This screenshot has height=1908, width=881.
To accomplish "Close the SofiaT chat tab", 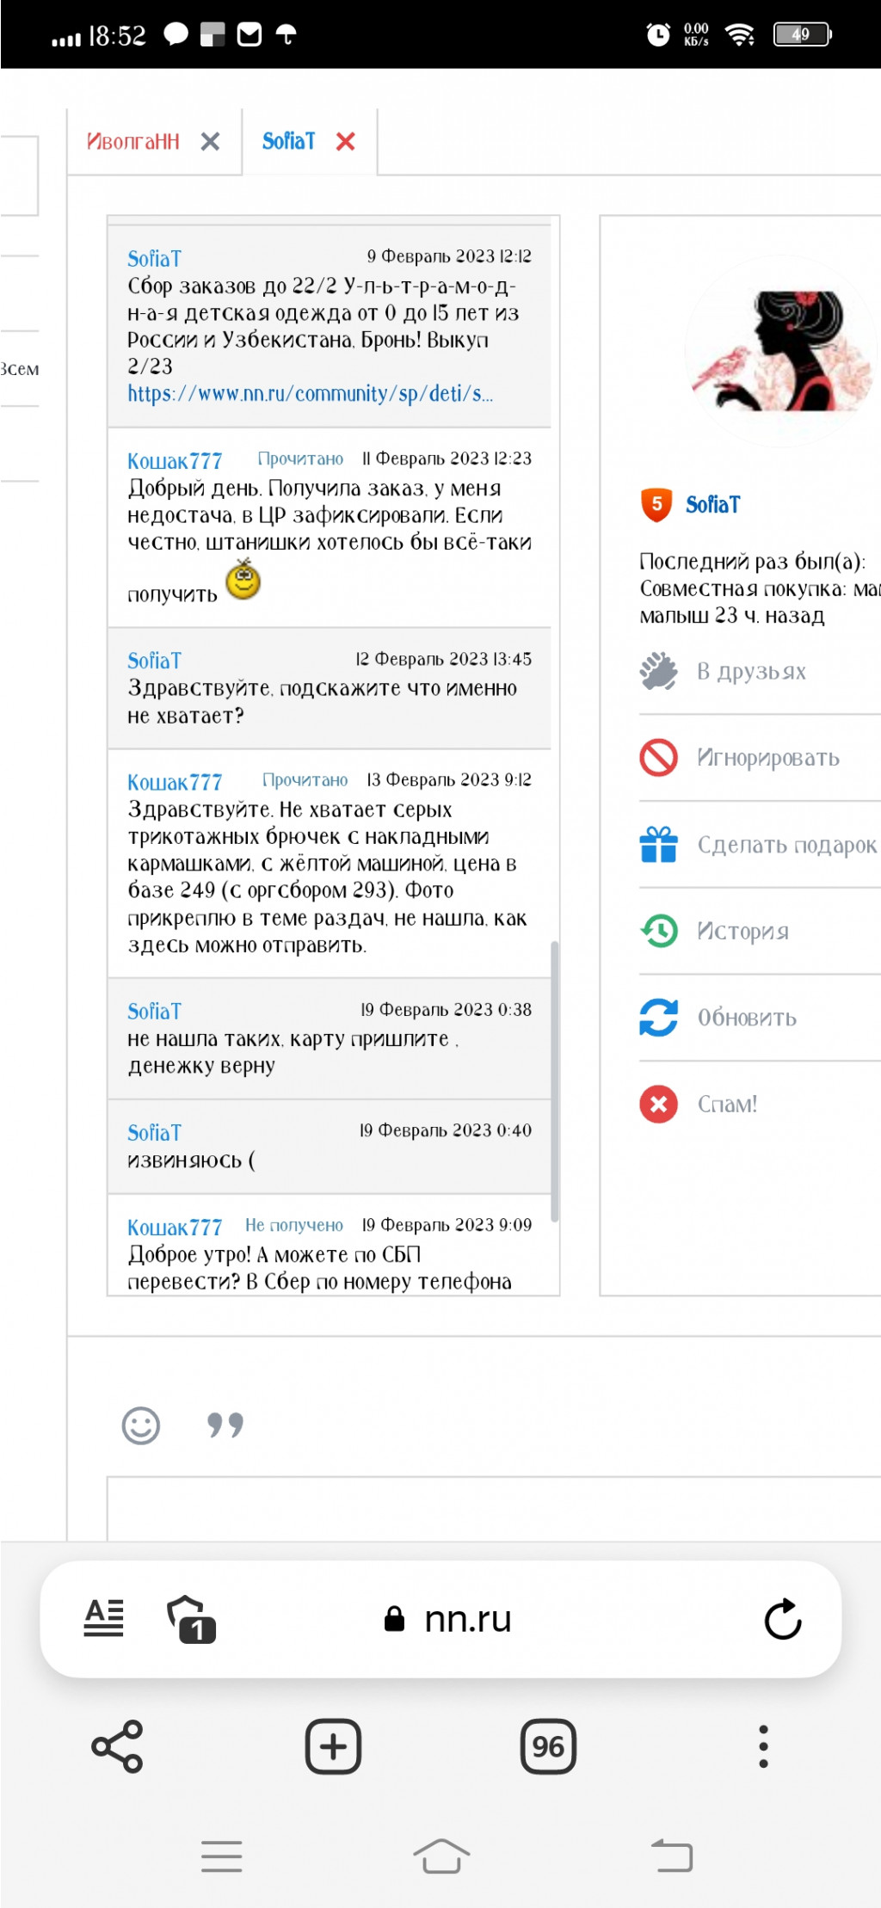I will (x=346, y=142).
